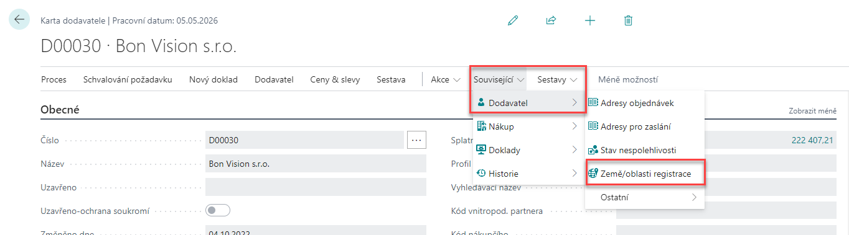Click the Adresy pro zaslání icon
Viewport: 849px width, 235px height.
[593, 126]
